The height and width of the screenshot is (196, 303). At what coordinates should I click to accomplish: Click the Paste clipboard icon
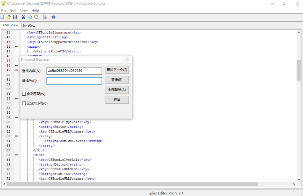pos(36,17)
